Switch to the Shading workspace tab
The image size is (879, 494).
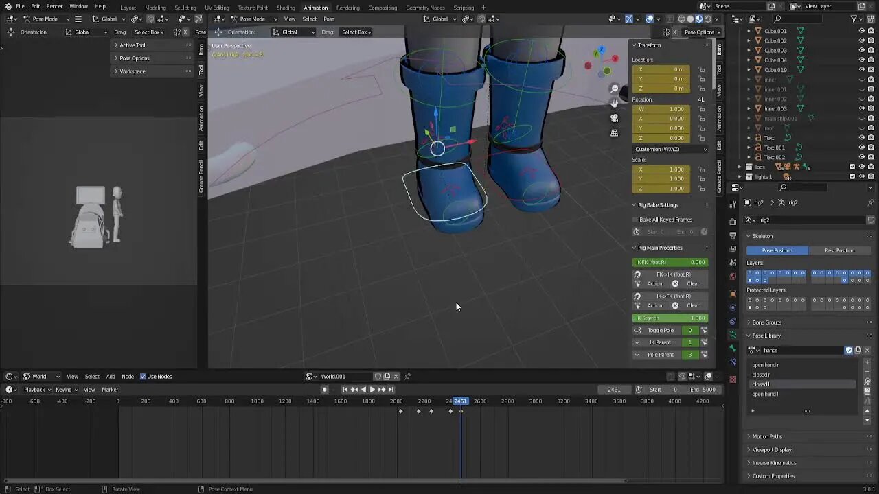(286, 8)
